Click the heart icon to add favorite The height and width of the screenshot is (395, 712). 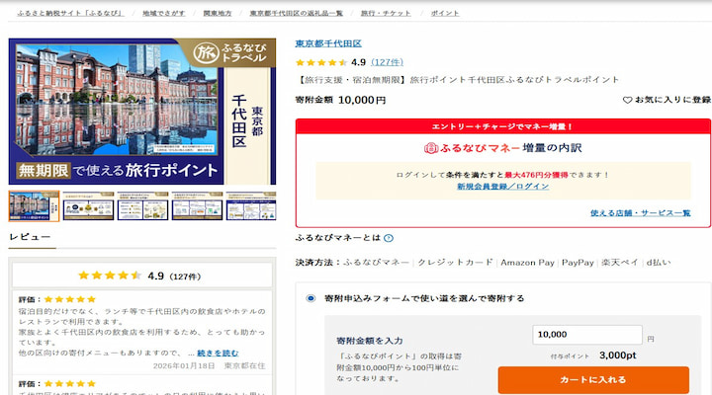click(627, 100)
